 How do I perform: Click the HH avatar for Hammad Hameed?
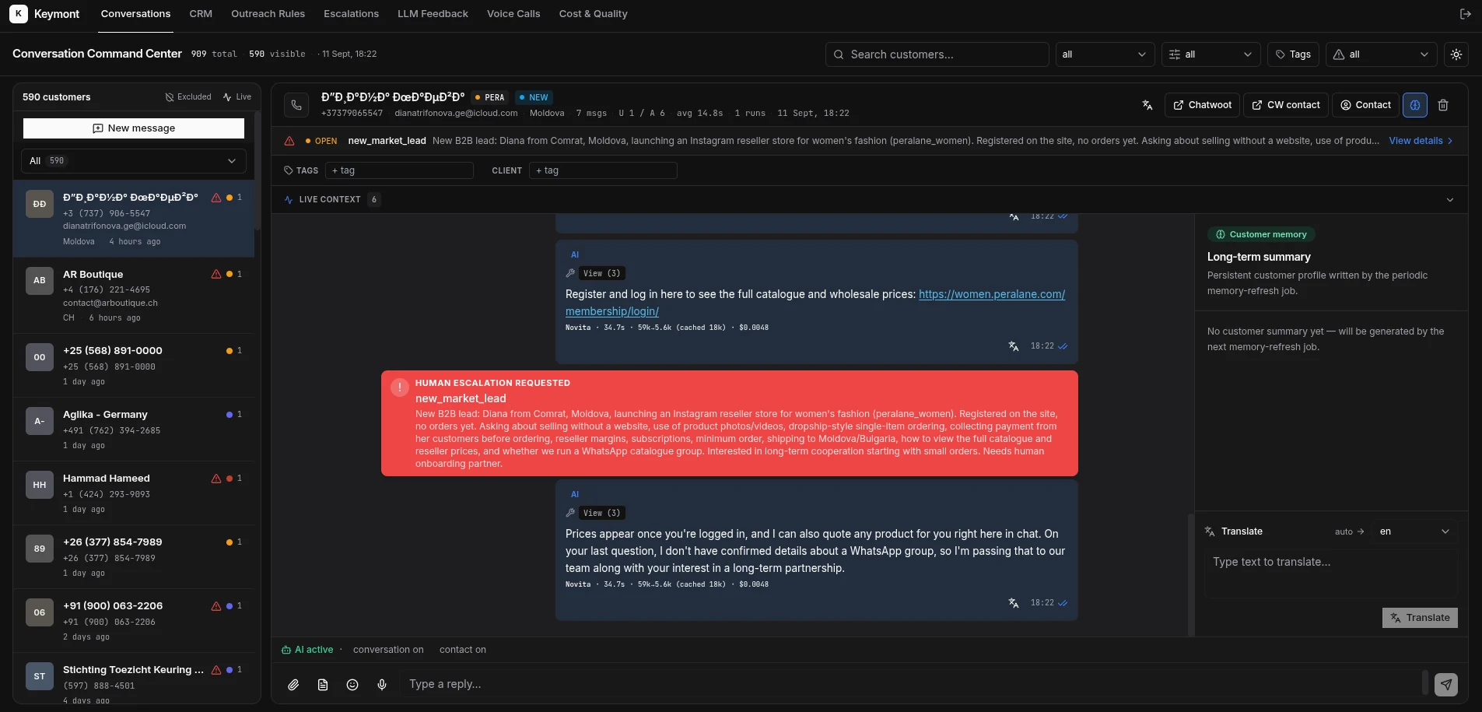click(x=40, y=485)
